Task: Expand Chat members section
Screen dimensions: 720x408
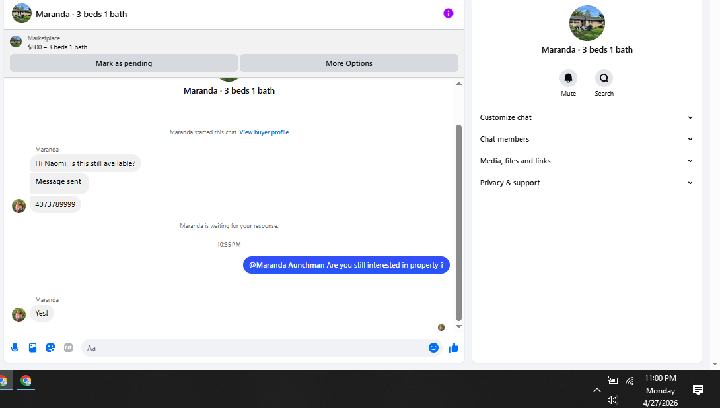Action: point(587,139)
